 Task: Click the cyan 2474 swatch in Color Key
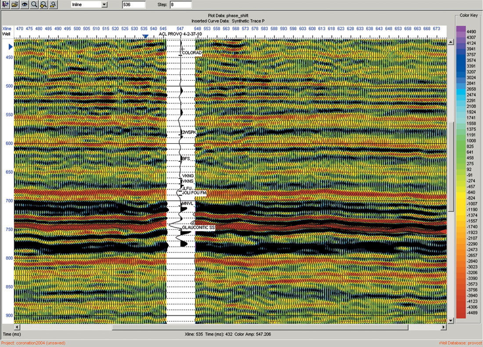tap(461, 92)
